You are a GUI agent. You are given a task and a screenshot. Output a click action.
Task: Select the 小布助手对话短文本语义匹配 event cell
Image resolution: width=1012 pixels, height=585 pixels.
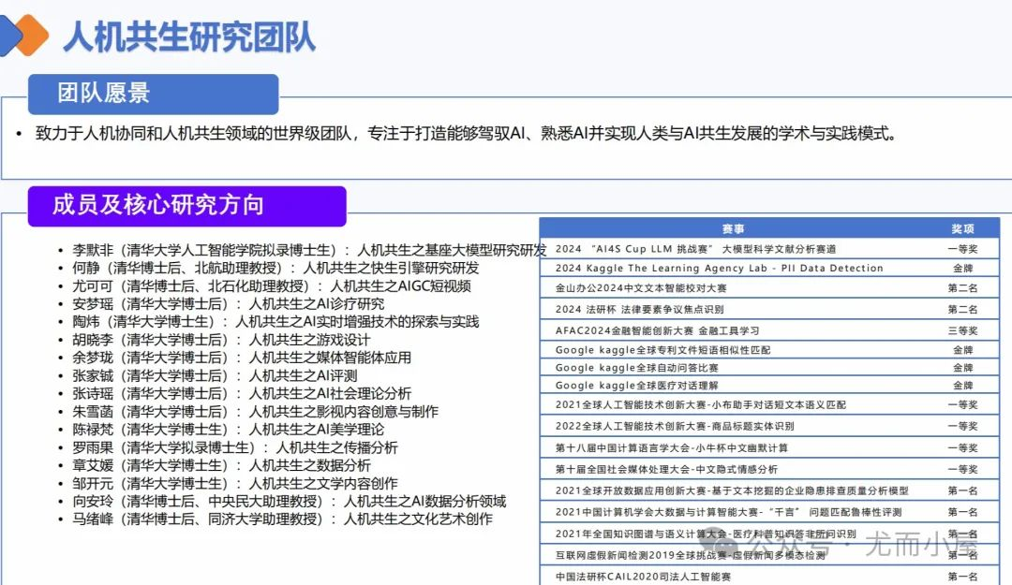[700, 405]
